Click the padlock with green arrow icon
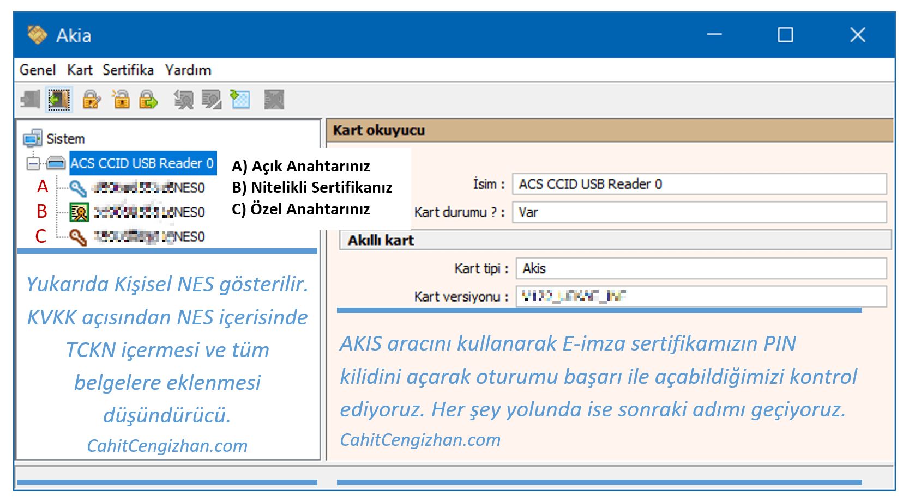This screenshot has height=503, width=909. [148, 100]
